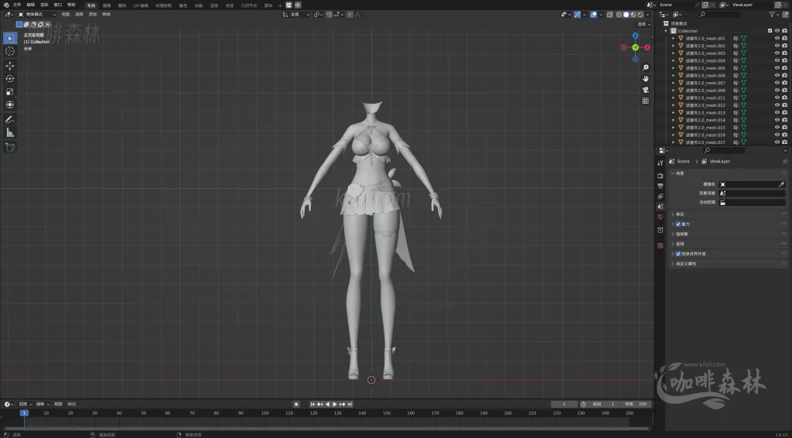Hide mesh.014 using its eye icon
This screenshot has height=438, width=792.
click(777, 120)
